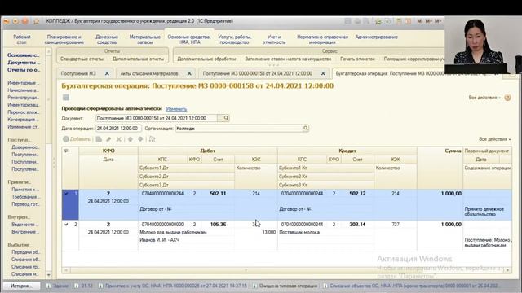Open Стандартные отчеты
Image resolution: width=522 pixels, height=293 pixels.
(x=82, y=59)
